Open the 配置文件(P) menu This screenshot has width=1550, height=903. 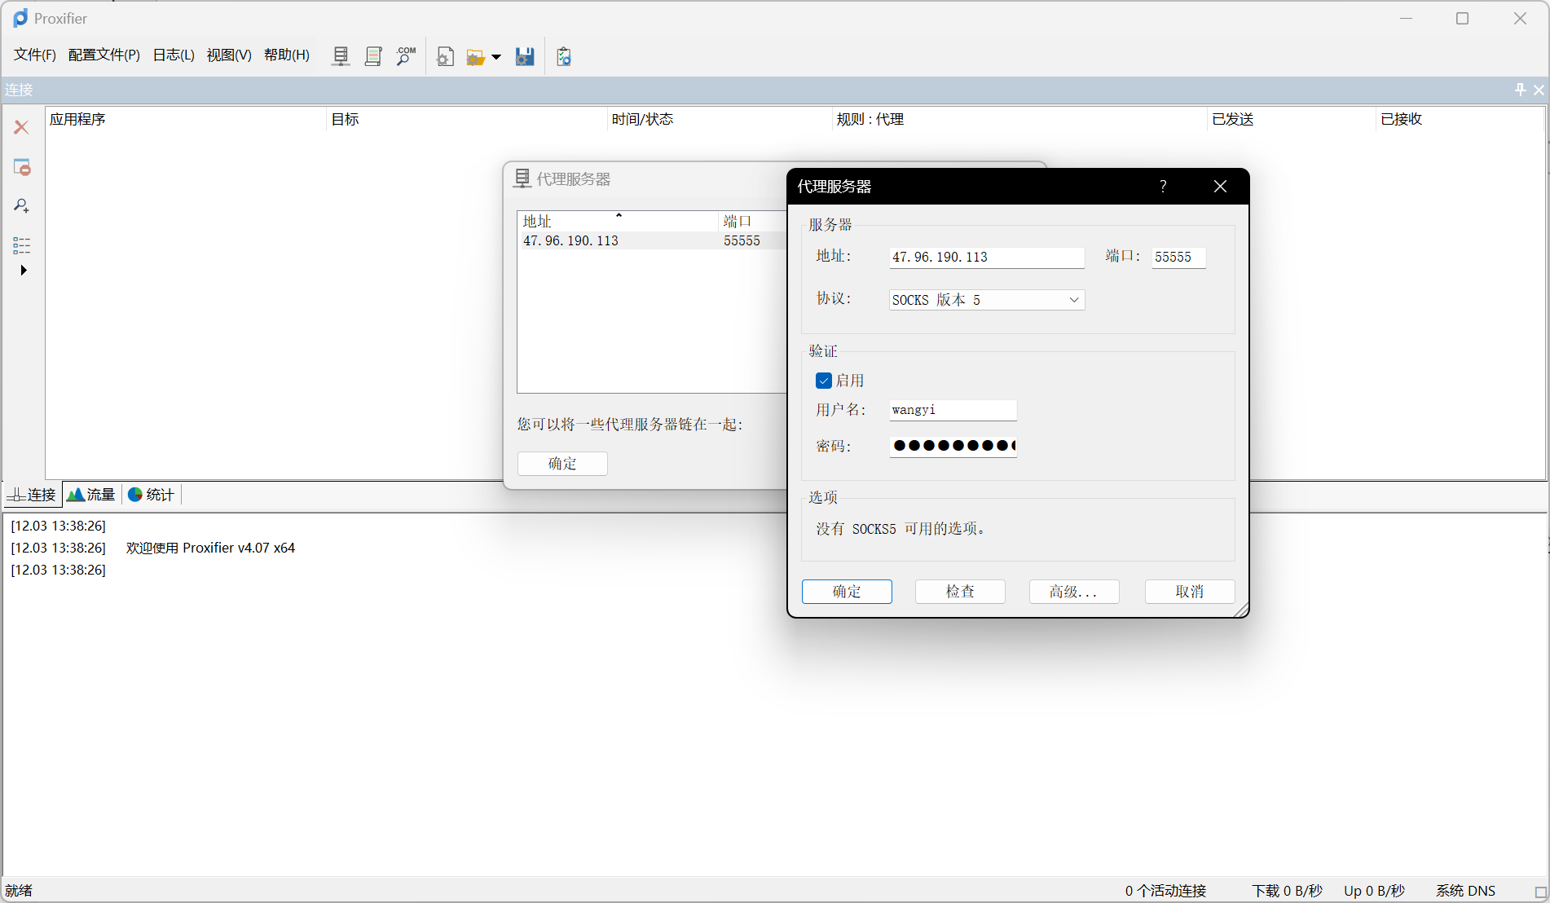coord(104,55)
